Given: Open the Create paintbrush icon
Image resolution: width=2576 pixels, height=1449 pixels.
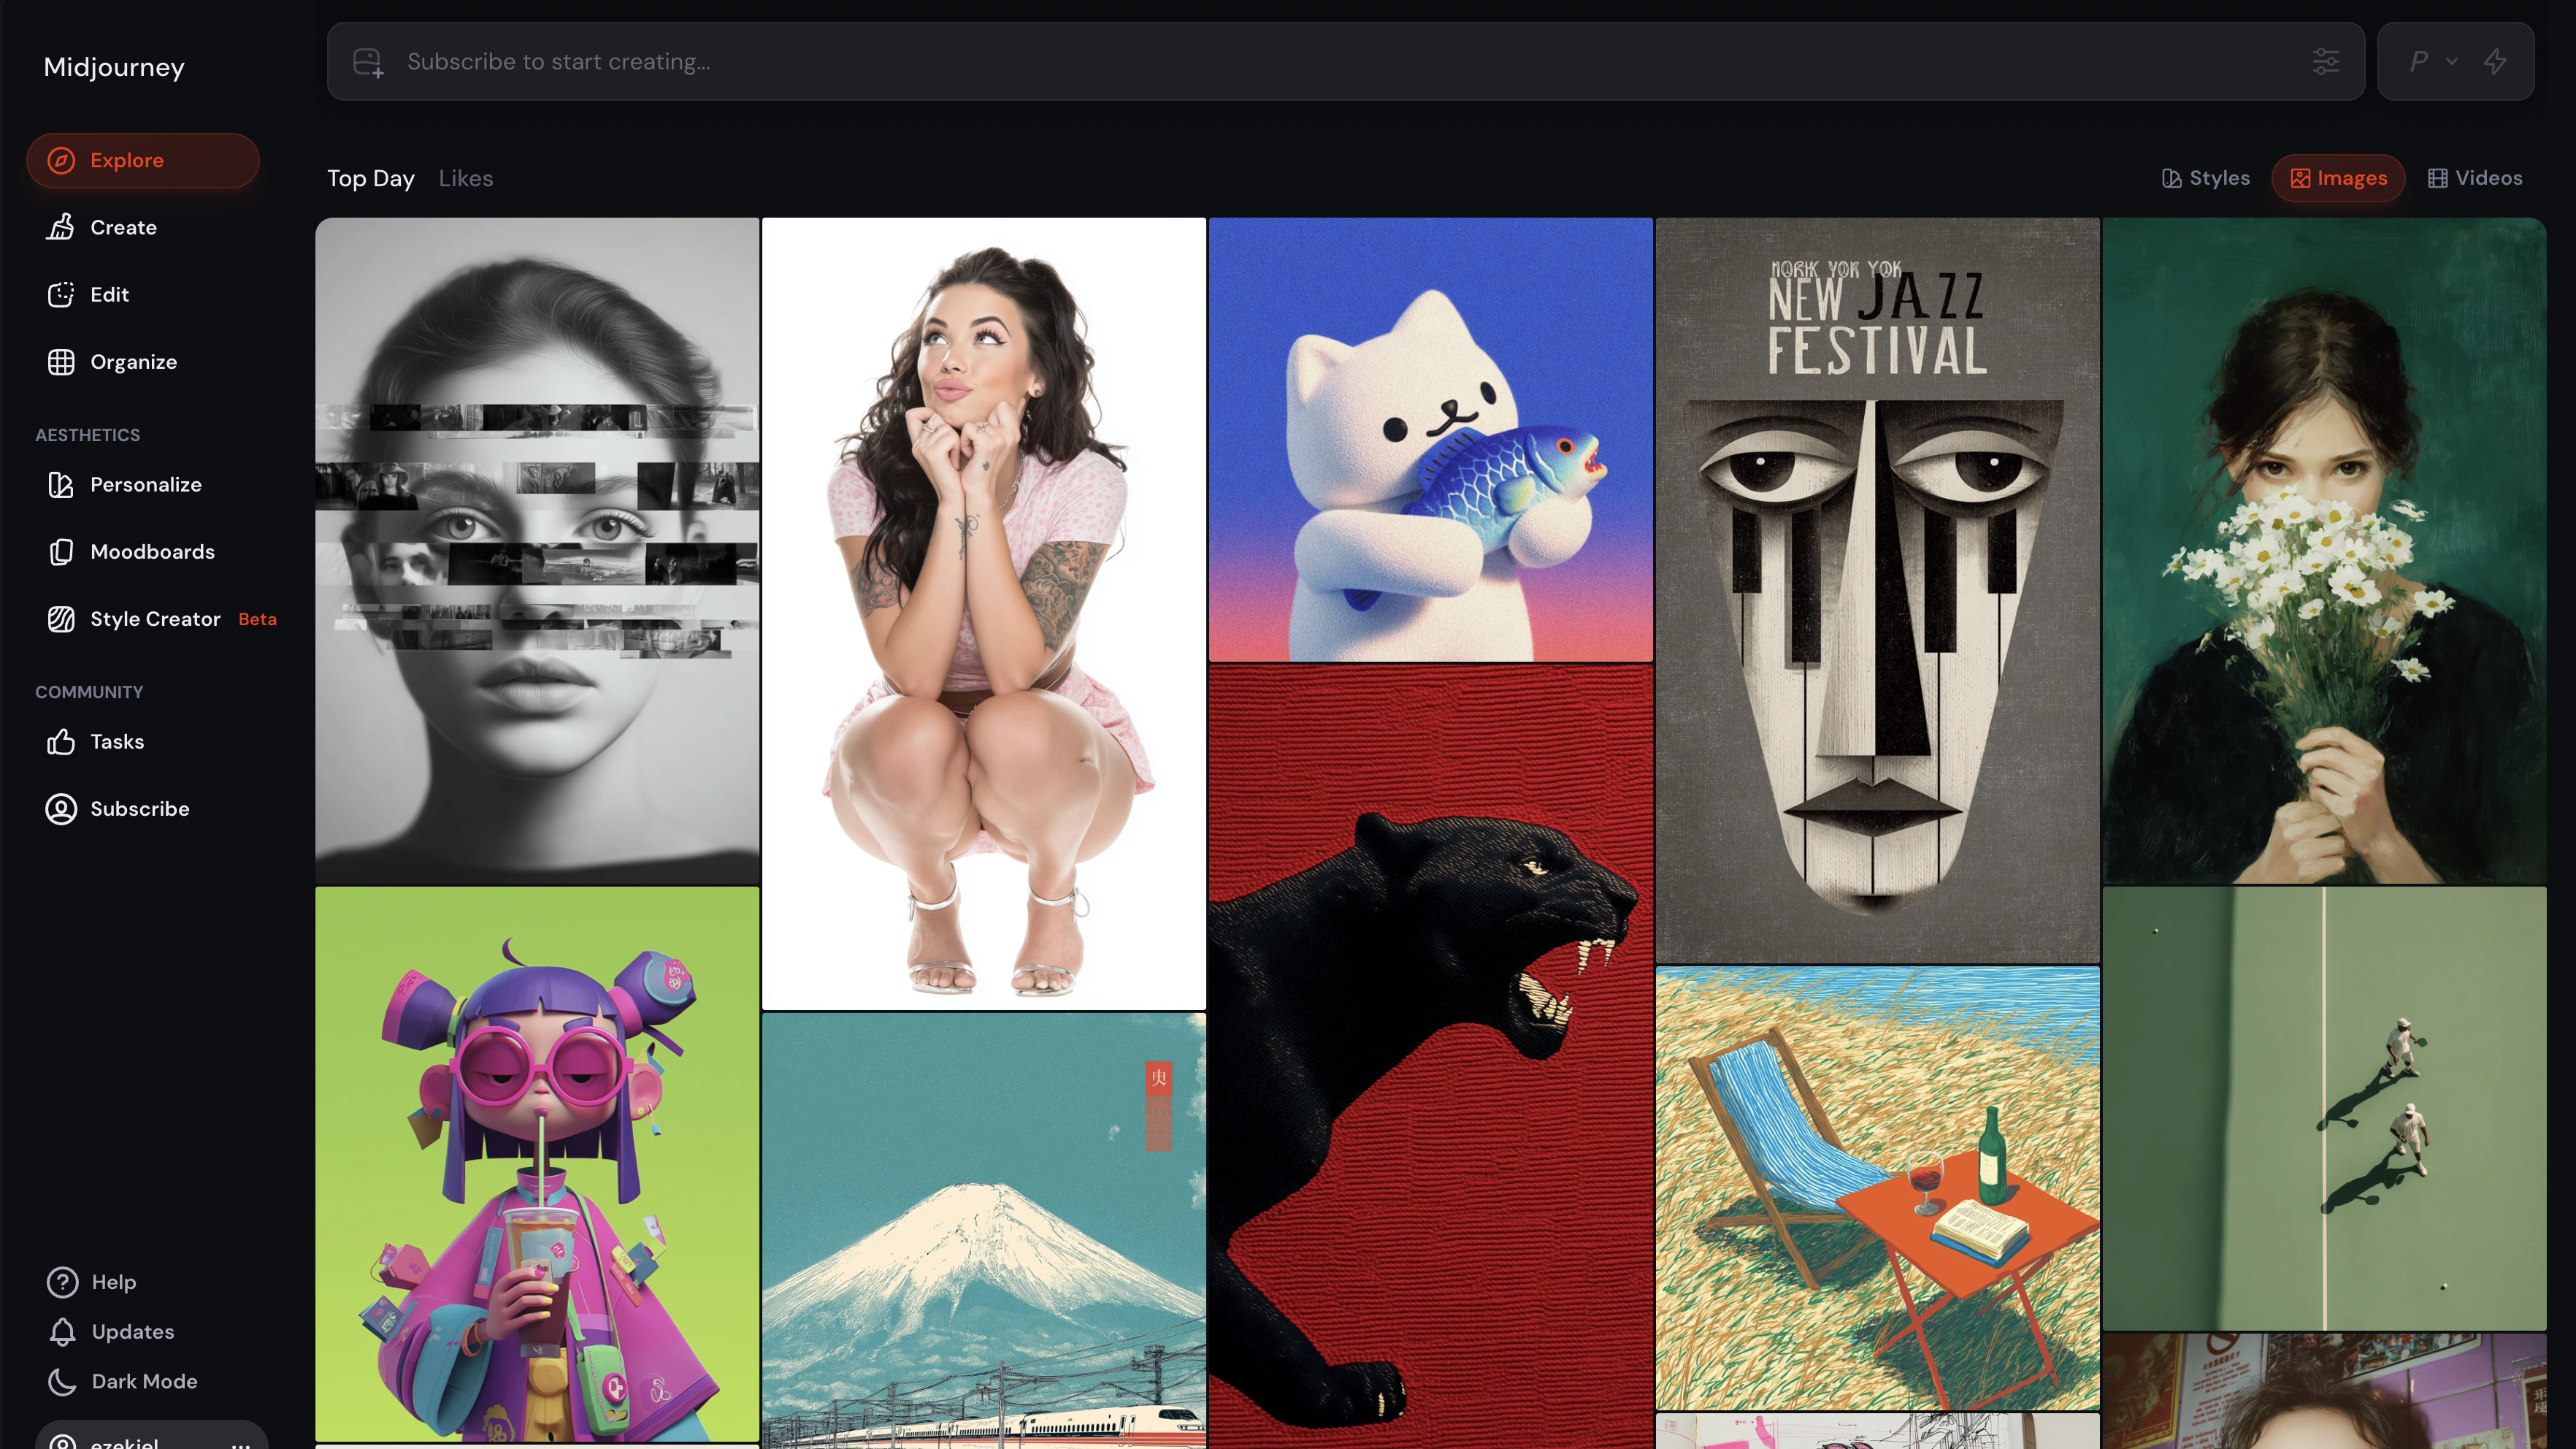Looking at the screenshot, I should point(61,227).
